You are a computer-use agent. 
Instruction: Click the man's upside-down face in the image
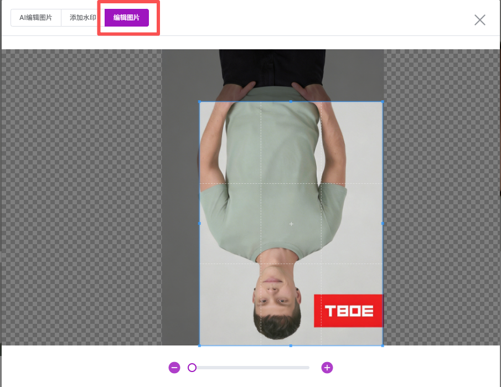click(278, 293)
